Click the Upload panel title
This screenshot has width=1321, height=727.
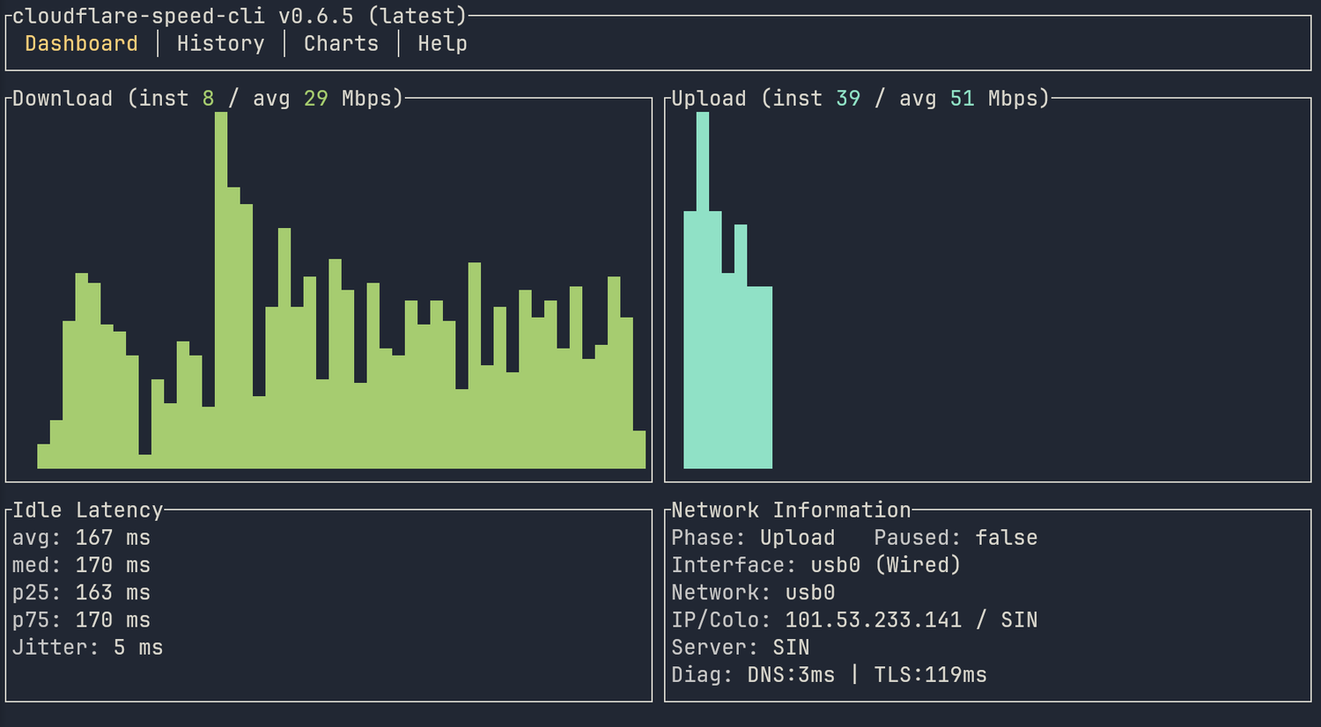pyautogui.click(x=860, y=98)
